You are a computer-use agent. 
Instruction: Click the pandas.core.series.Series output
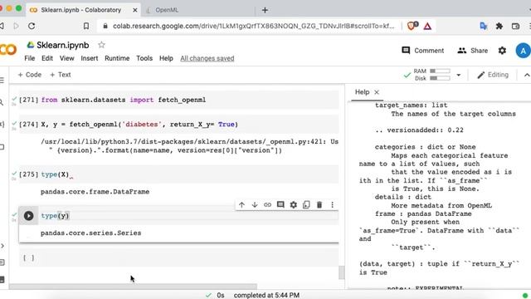[90, 233]
